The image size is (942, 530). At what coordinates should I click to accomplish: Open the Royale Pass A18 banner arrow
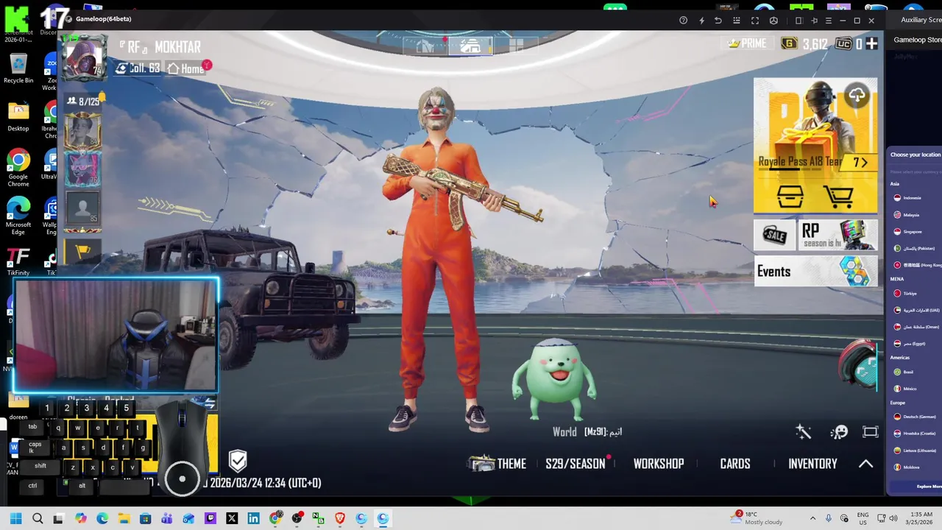pos(860,163)
